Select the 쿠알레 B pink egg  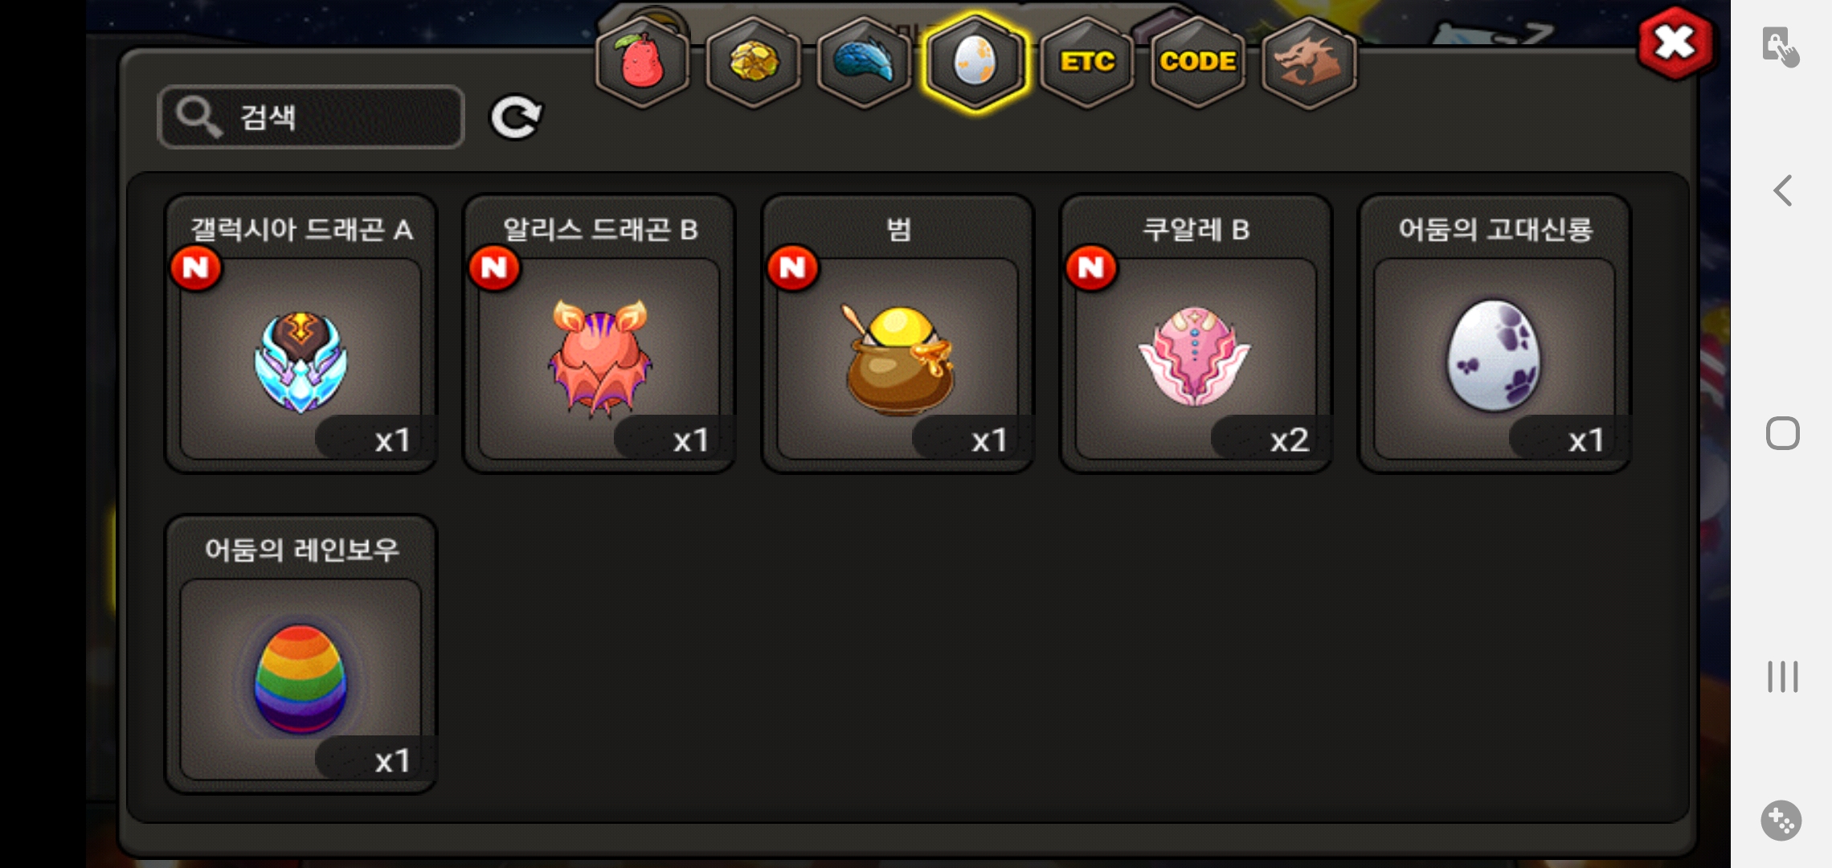point(1196,334)
